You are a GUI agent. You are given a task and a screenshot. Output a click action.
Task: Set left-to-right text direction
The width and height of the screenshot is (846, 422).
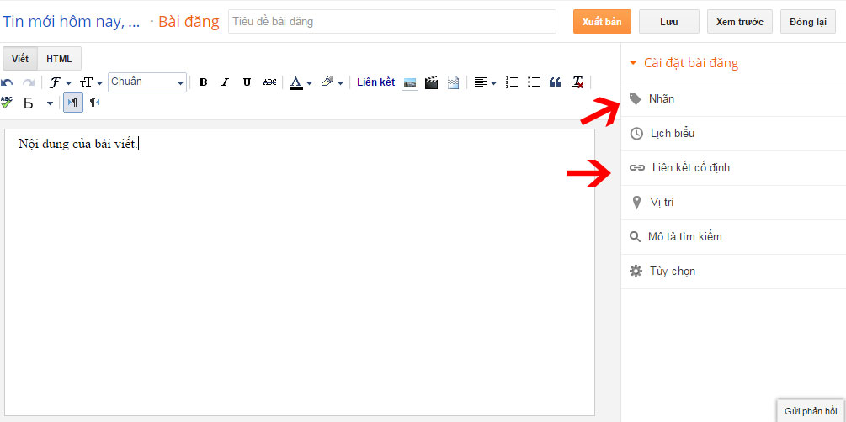click(x=73, y=103)
